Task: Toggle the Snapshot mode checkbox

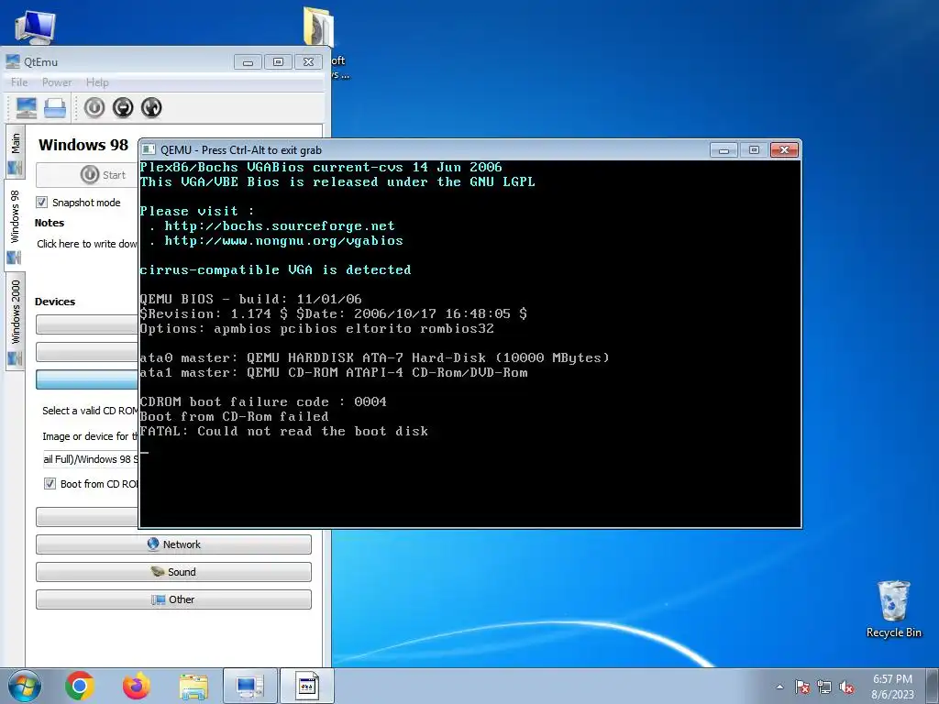Action: click(x=41, y=203)
